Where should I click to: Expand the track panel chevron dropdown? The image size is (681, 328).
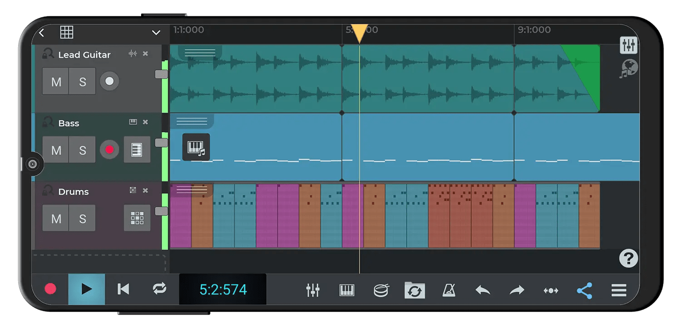(156, 32)
